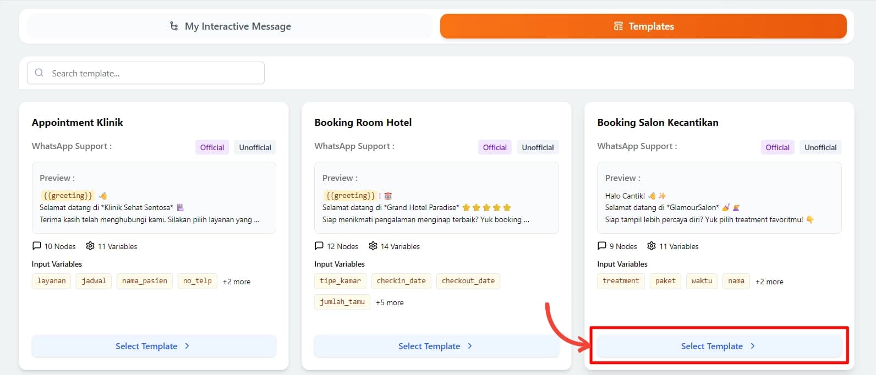This screenshot has height=375, width=876.
Task: Click variables gear icon on Booking Salon Kecantikan card
Action: coord(651,246)
